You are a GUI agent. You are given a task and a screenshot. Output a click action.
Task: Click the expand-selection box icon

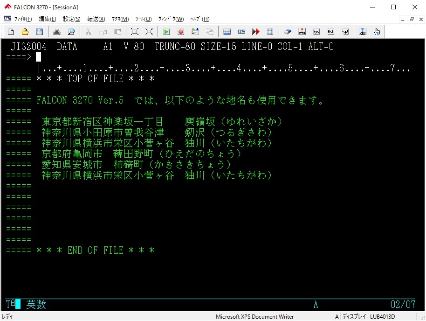pyautogui.click(x=135, y=32)
